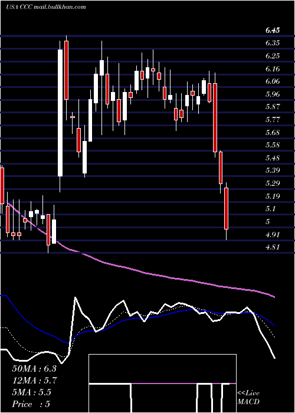Click the MACD histogram box
Image resolution: width=295 pixels, height=413 pixels.
(162, 383)
